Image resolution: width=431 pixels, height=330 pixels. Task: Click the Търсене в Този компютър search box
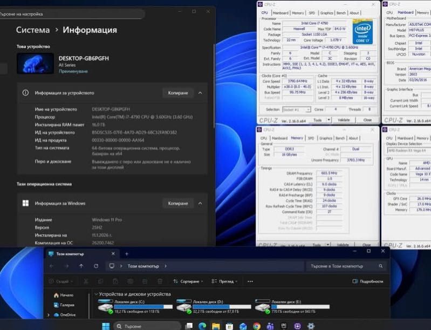346,266
